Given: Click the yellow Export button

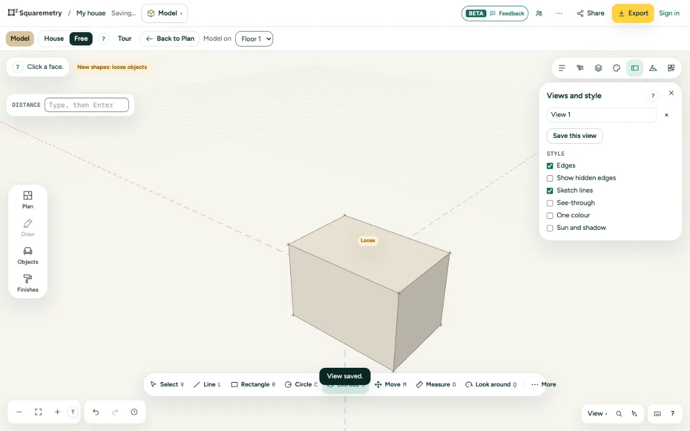Looking at the screenshot, I should 632,13.
